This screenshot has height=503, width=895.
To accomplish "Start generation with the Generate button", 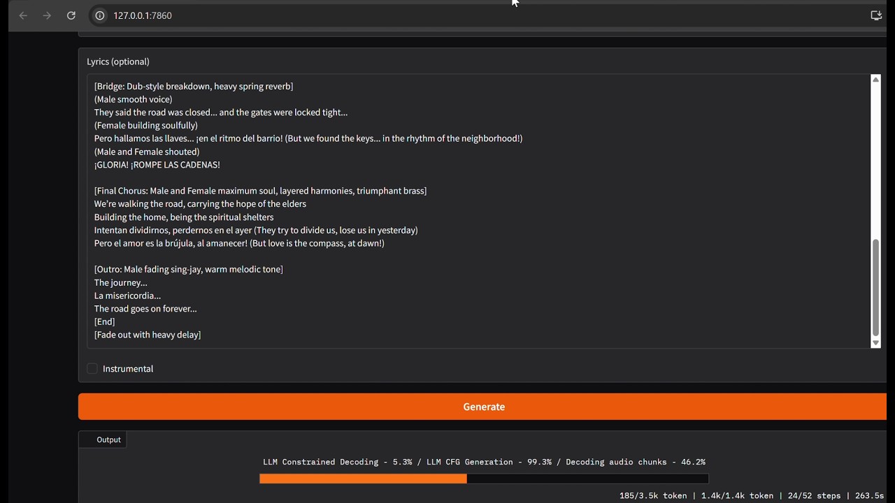I will [x=482, y=407].
